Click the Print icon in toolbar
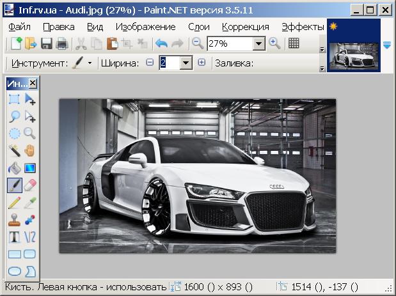Image resolution: width=396 pixels, height=296 pixels. tap(62, 43)
